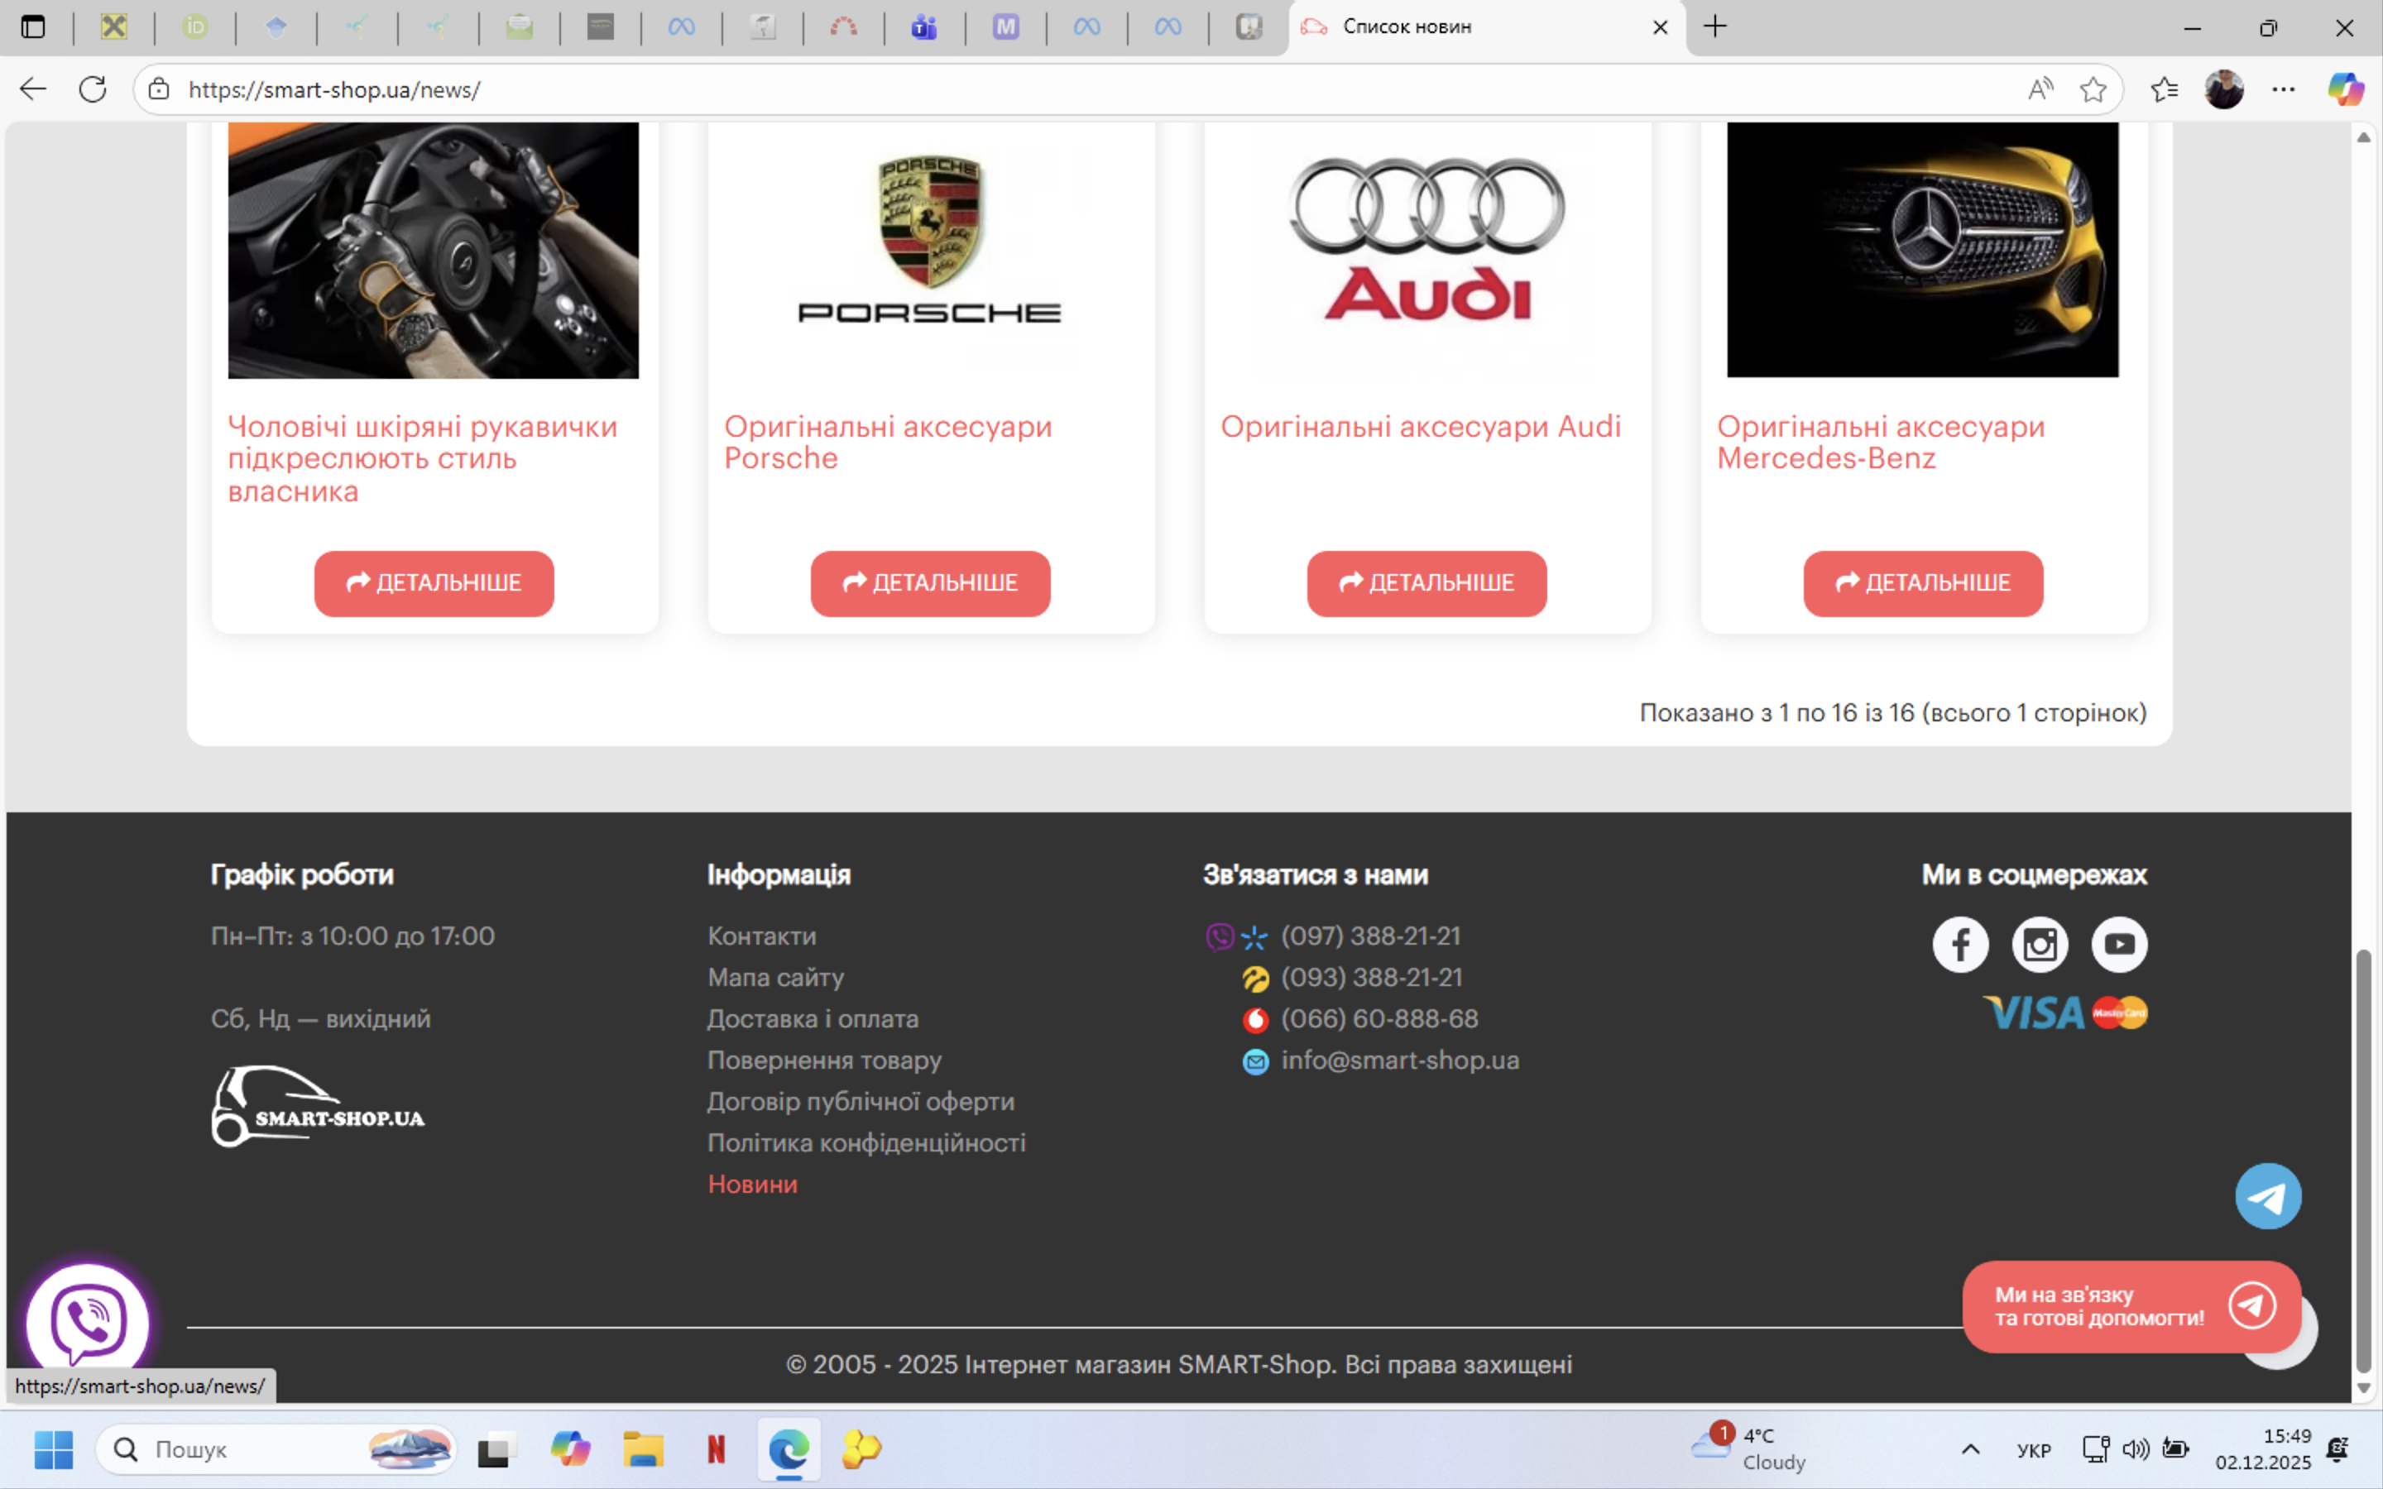Click the info@smart-shop.ua email link
2383x1489 pixels.
tap(1399, 1060)
